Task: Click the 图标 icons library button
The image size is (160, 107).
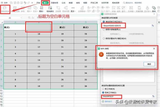Action: pyautogui.click(x=42, y=9)
